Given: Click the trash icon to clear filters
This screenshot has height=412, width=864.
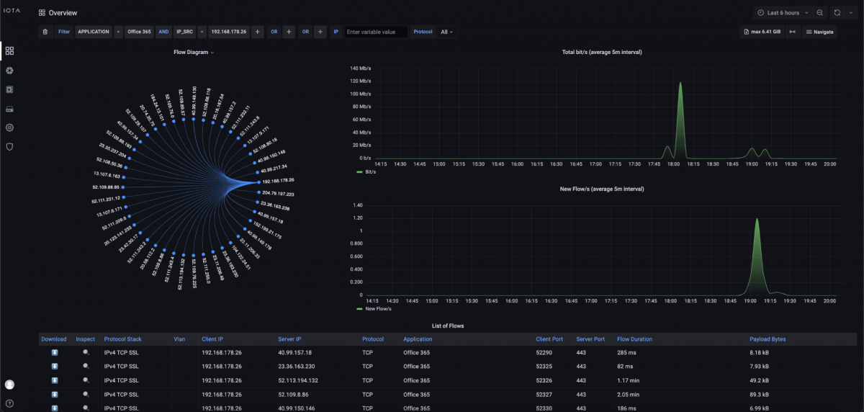Looking at the screenshot, I should pyautogui.click(x=45, y=32).
